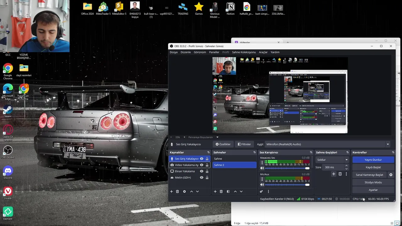This screenshot has height=226, width=402.
Task: Open Özellikler for selected source
Action: (223, 144)
